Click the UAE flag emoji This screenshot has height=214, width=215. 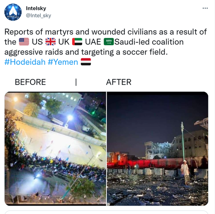[77, 42]
